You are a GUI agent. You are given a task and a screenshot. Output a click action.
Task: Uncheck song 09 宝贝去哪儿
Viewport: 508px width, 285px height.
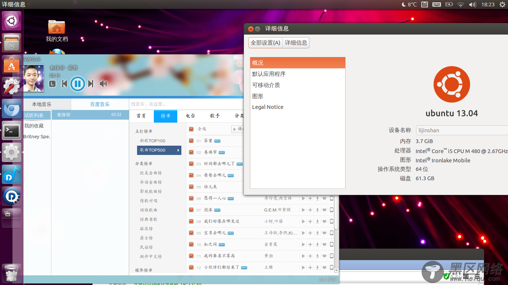191,233
